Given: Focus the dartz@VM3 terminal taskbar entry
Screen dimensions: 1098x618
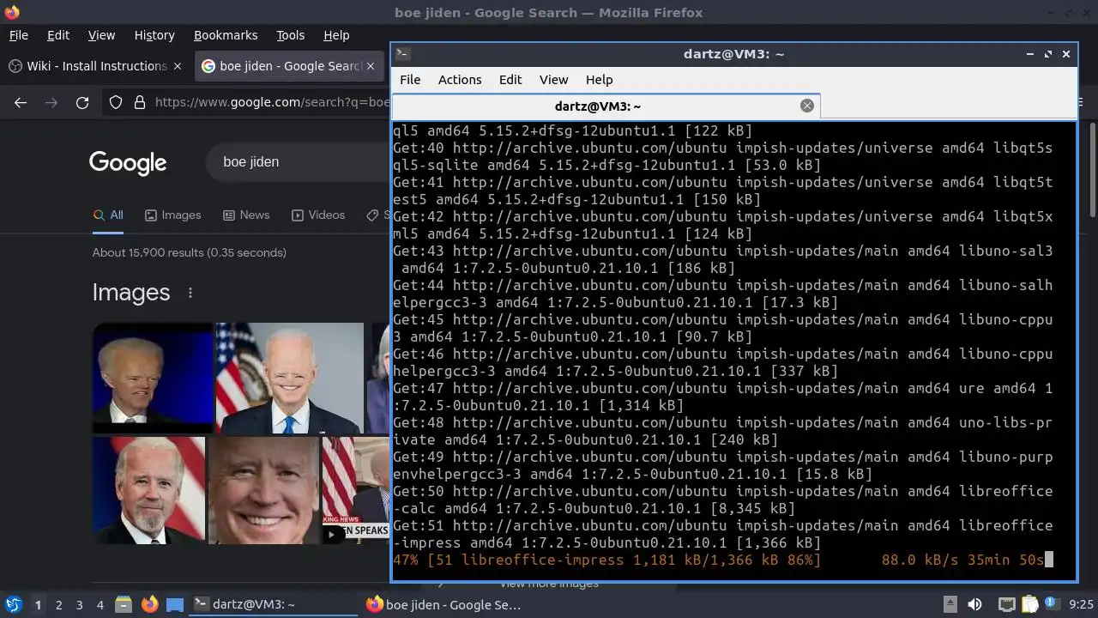Looking at the screenshot, I should point(273,604).
